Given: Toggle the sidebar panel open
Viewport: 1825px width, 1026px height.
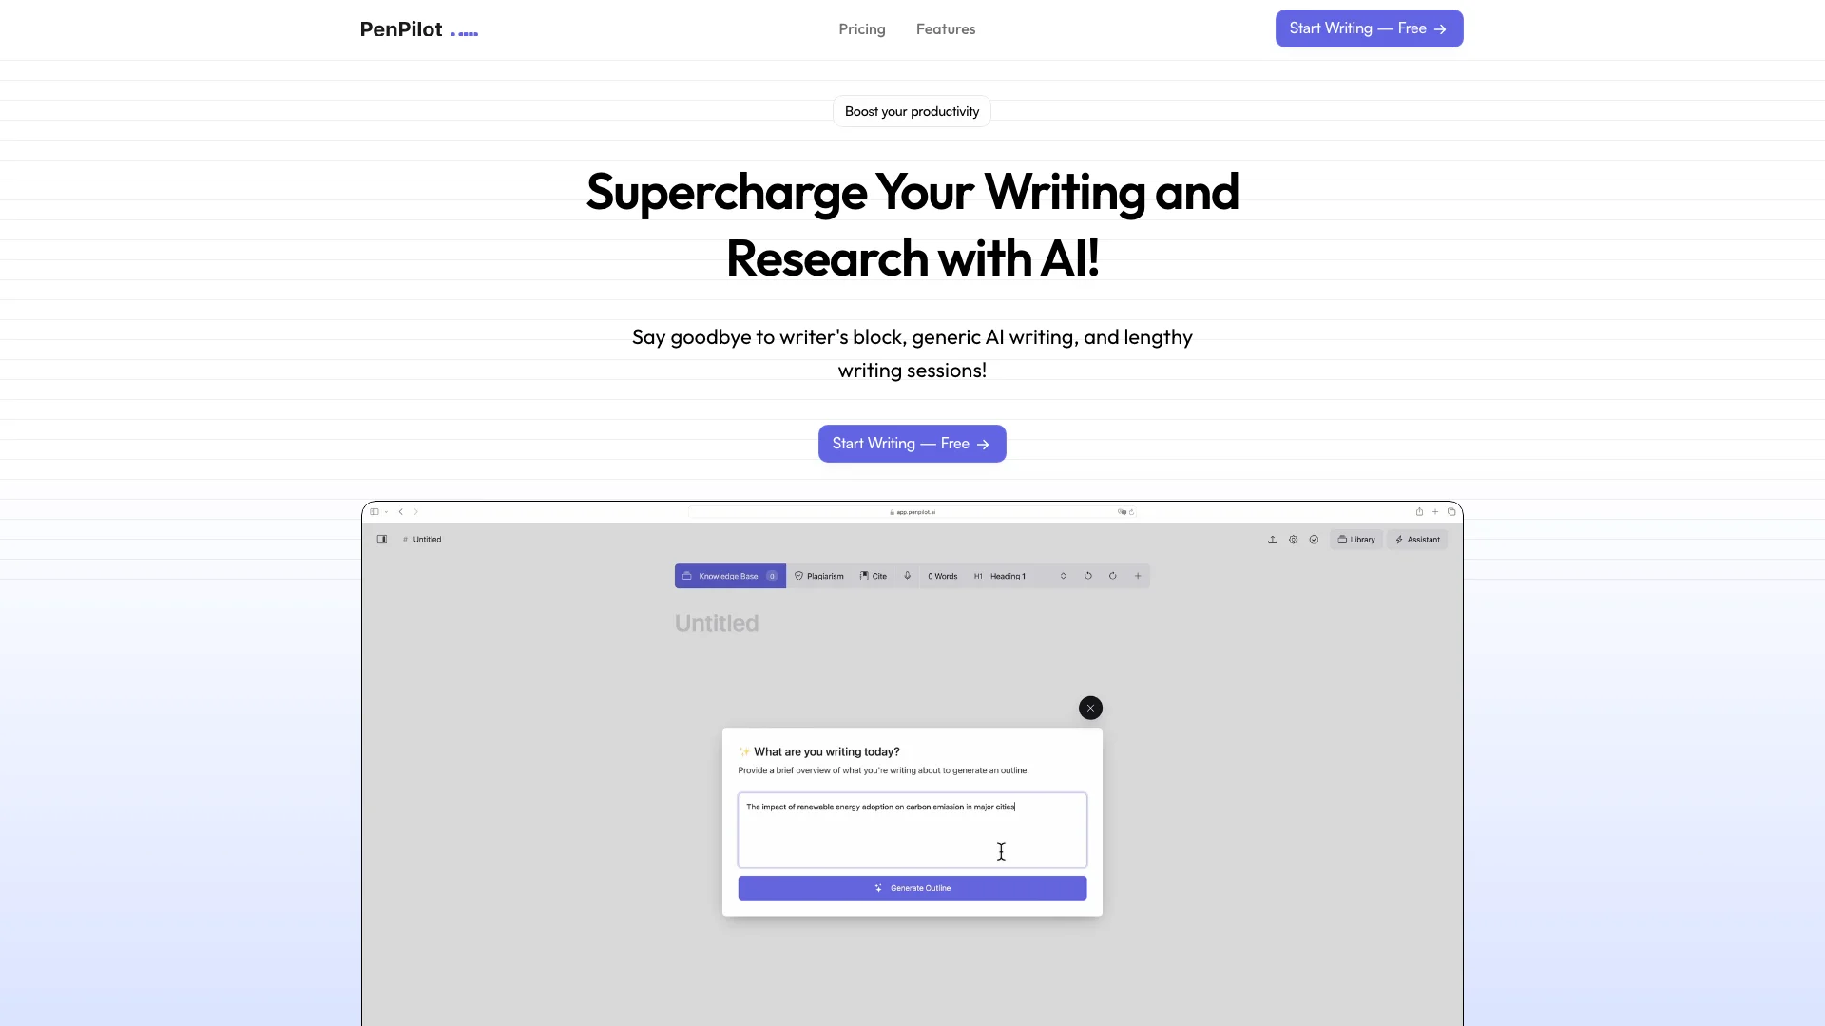Looking at the screenshot, I should coord(380,539).
